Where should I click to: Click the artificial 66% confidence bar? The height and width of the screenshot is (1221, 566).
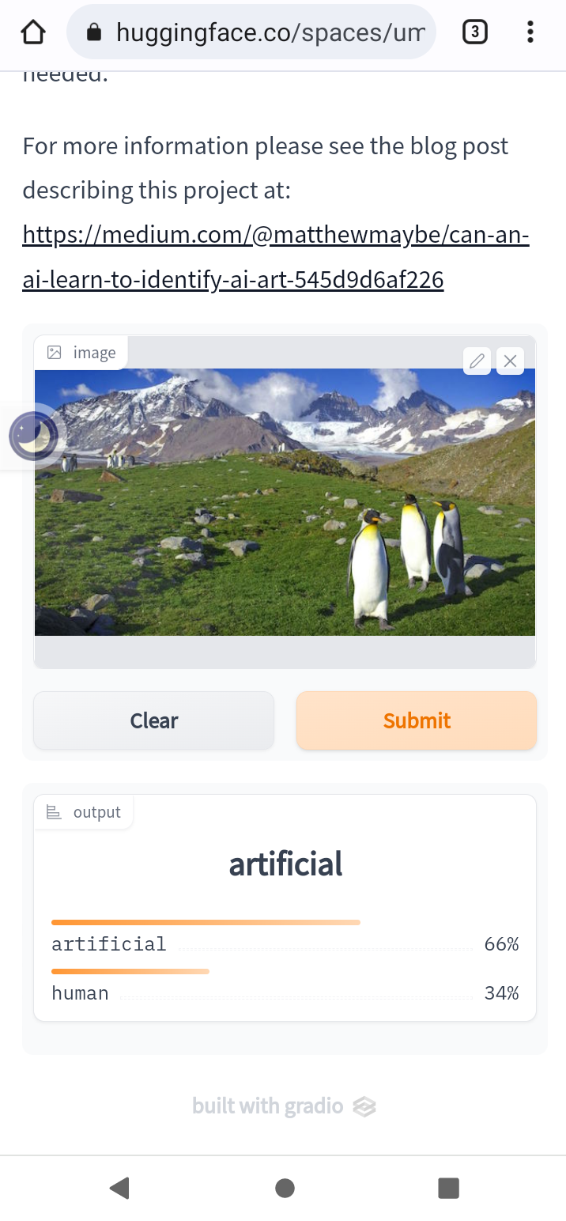click(206, 923)
